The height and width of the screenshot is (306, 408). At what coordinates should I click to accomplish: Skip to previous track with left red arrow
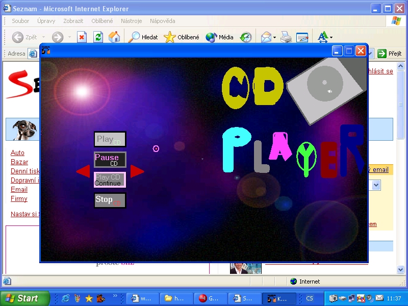pos(83,171)
